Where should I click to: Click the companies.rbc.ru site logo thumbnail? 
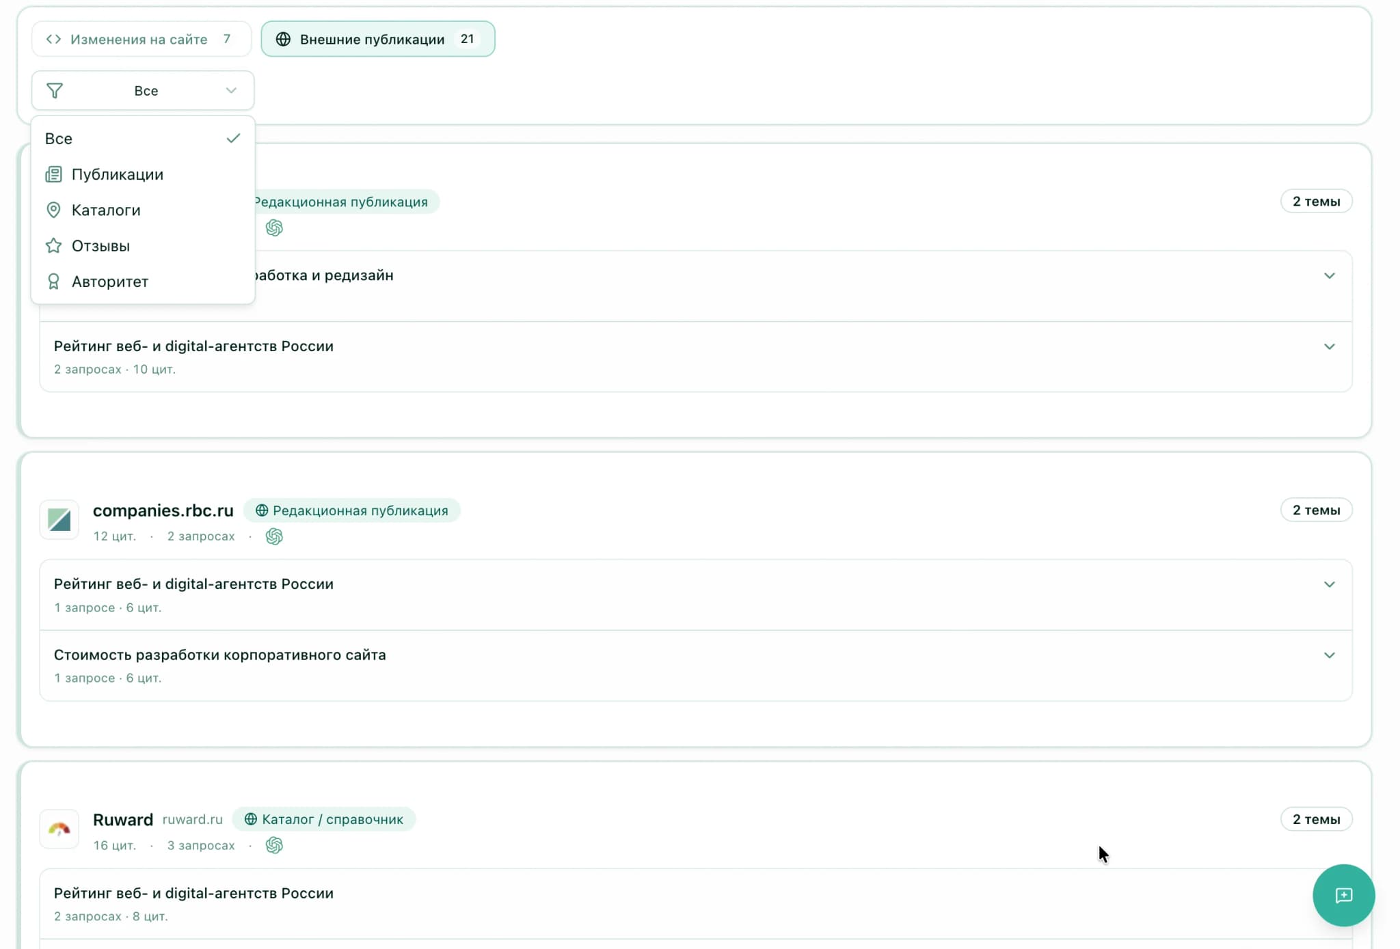59,520
